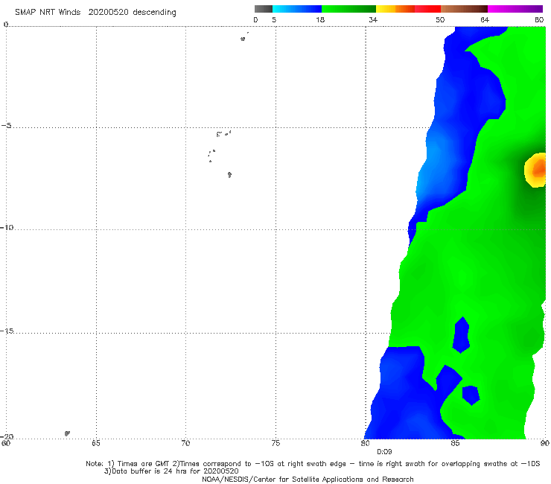Click the island outline near 72E 7S
Viewport: 551px width, 484px height.
click(x=229, y=175)
